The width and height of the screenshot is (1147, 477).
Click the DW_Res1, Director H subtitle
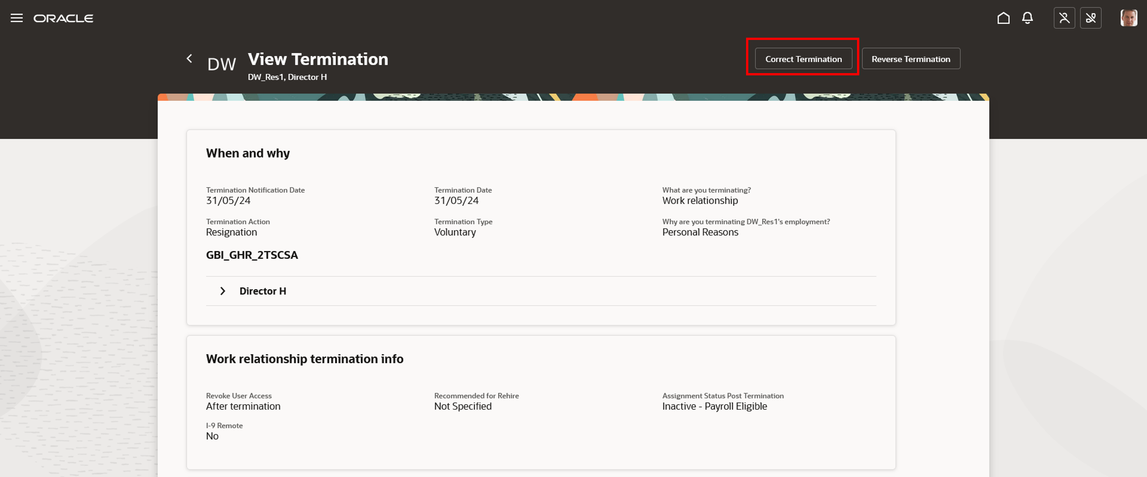pyautogui.click(x=287, y=77)
